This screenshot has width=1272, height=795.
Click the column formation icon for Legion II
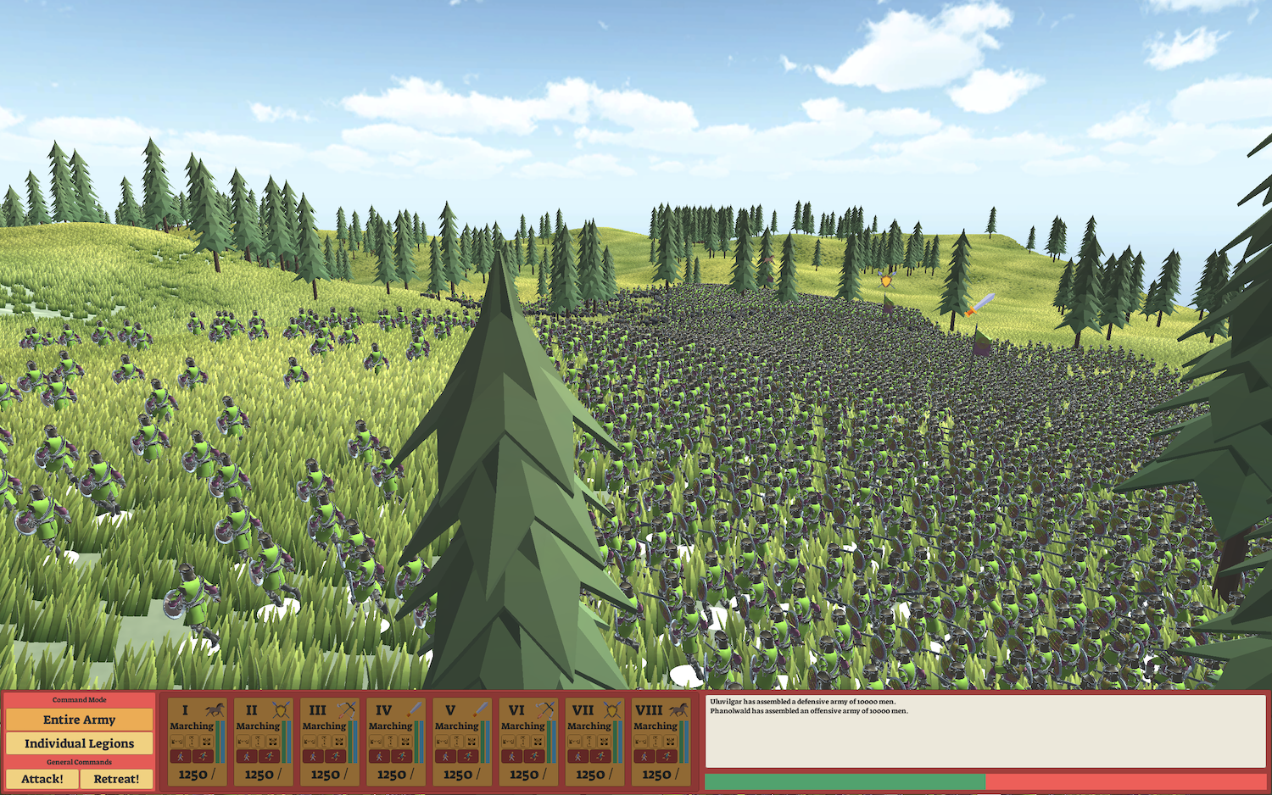point(258,742)
